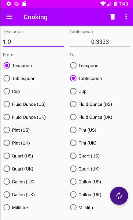Tap the Tablespoon result field showing 0.3333
This screenshot has width=133, height=220.
click(100, 42)
